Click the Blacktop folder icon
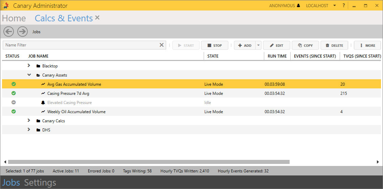The height and width of the screenshot is (189, 383). click(x=38, y=66)
